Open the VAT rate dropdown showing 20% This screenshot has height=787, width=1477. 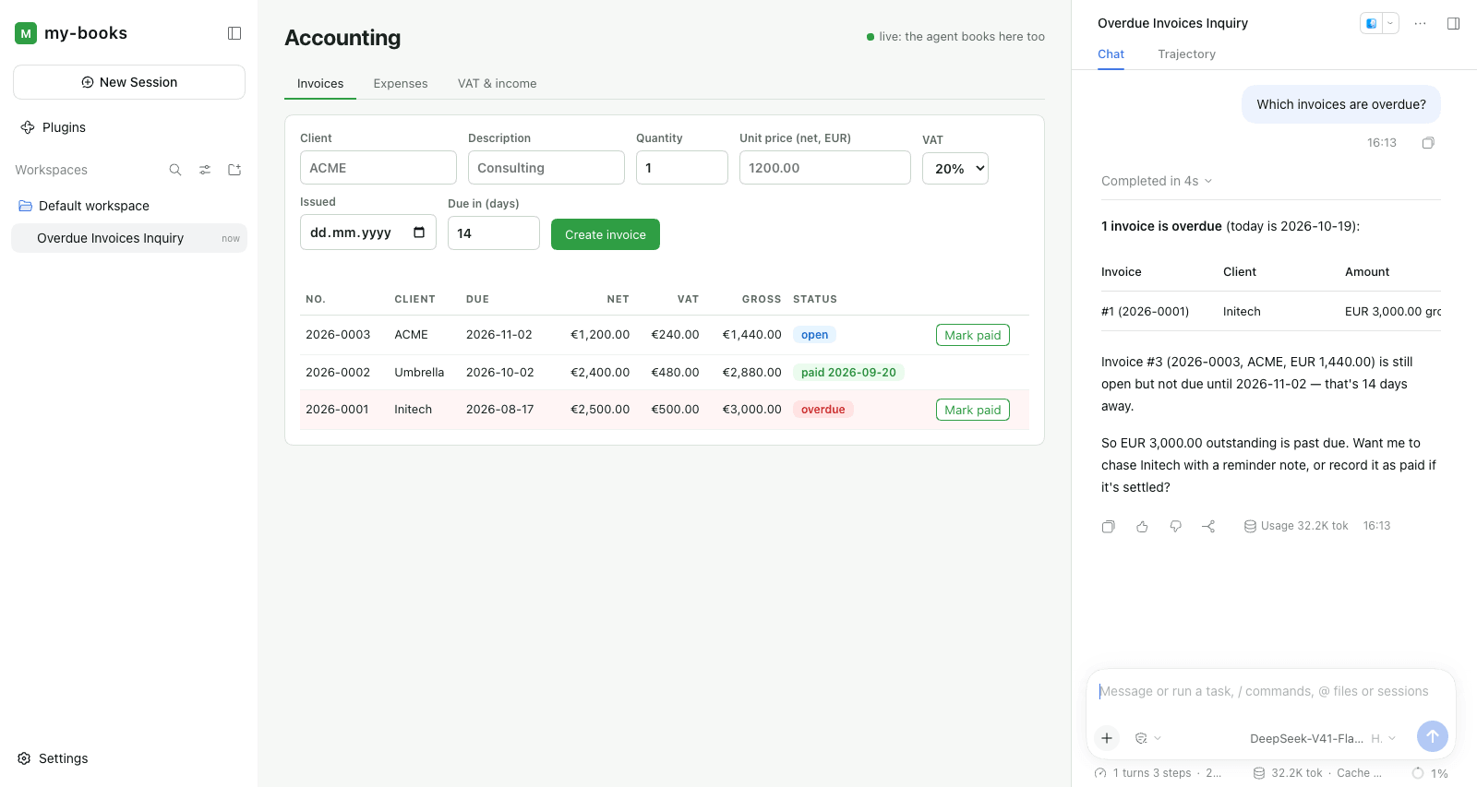pyautogui.click(x=955, y=169)
